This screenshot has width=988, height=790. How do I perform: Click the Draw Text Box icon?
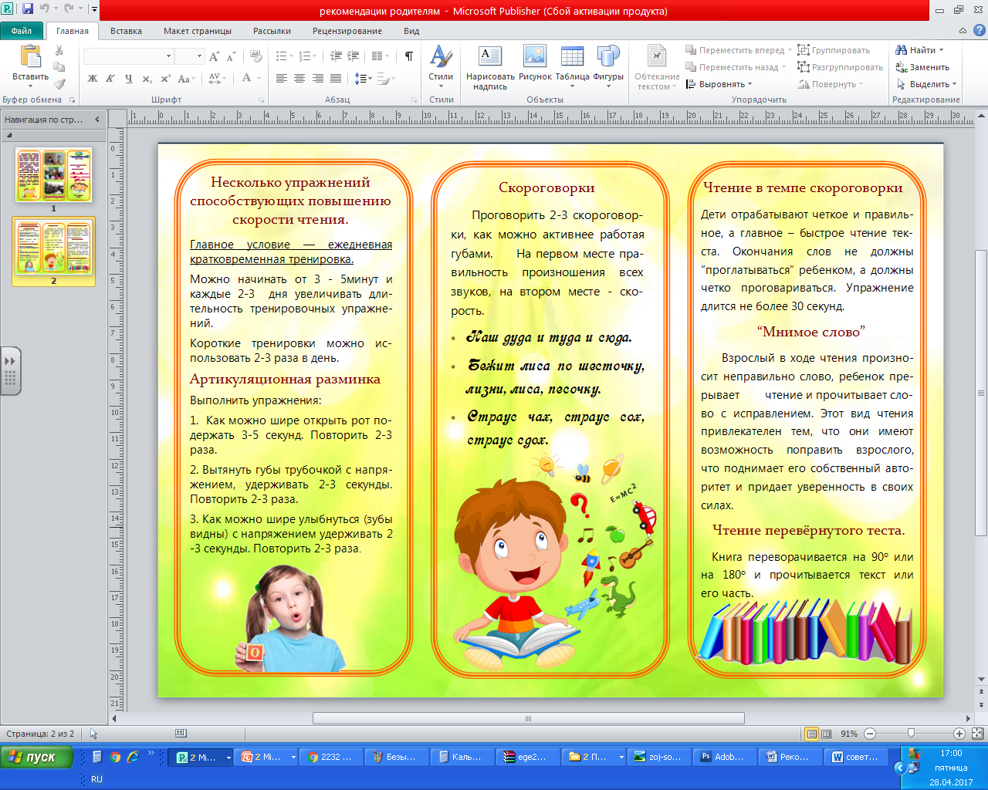coord(490,58)
